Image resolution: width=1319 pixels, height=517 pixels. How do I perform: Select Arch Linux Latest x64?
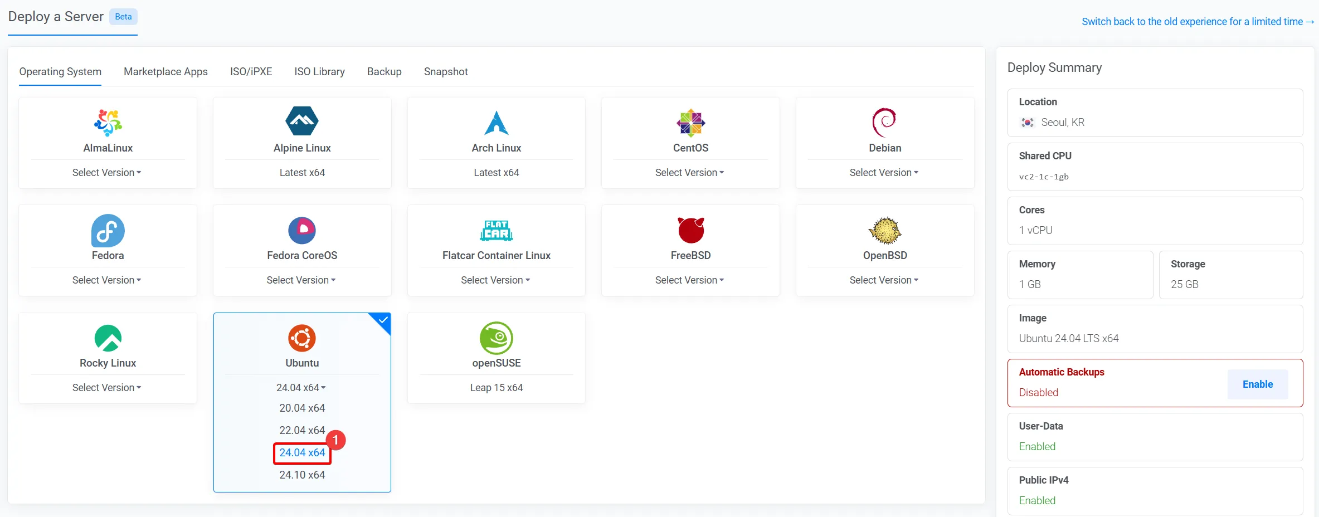pos(496,173)
